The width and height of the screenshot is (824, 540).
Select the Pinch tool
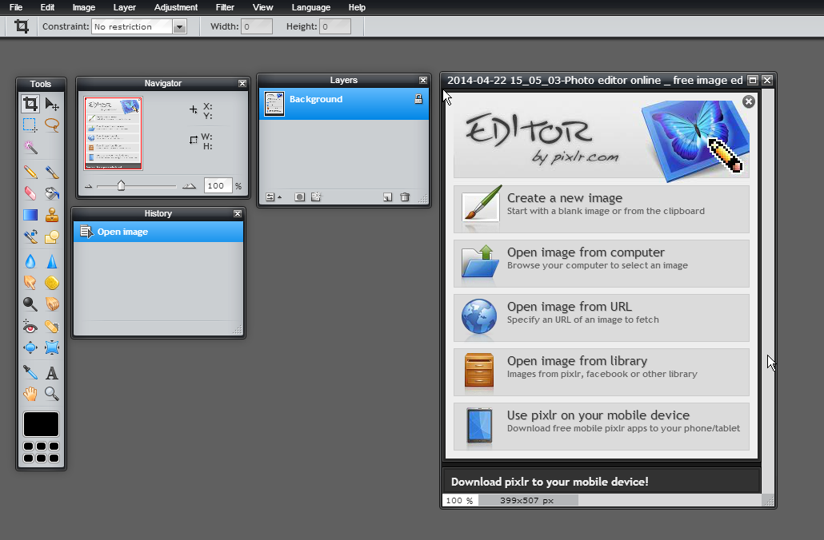tap(51, 347)
